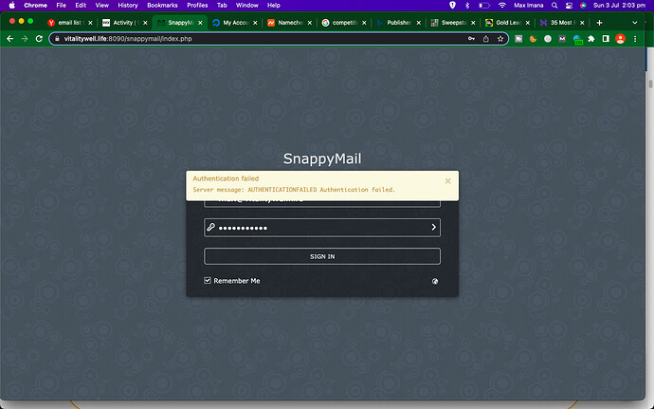Click the browser forward arrow
This screenshot has height=409, width=654.
(25, 39)
